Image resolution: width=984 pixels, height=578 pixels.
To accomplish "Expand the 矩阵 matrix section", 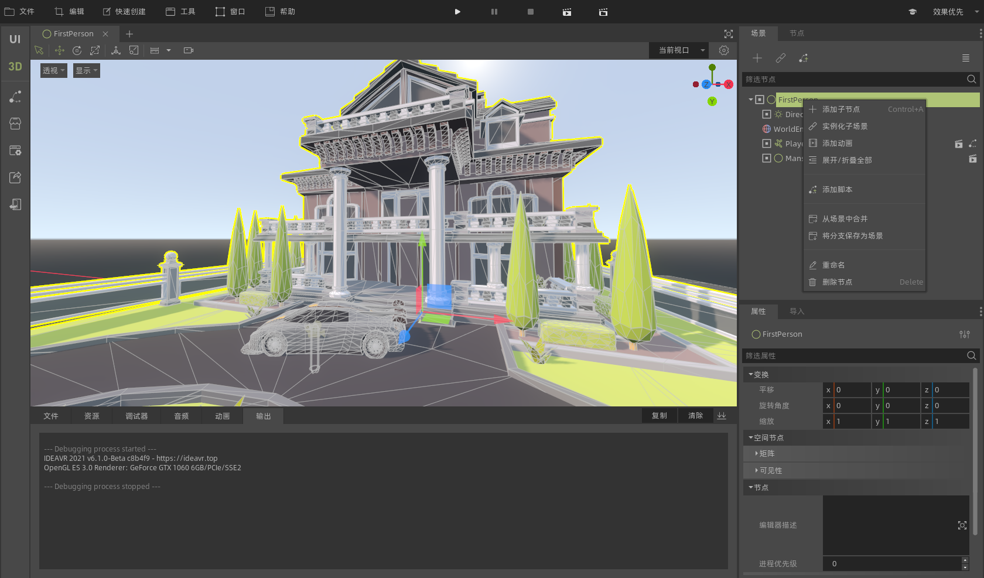I will (757, 453).
